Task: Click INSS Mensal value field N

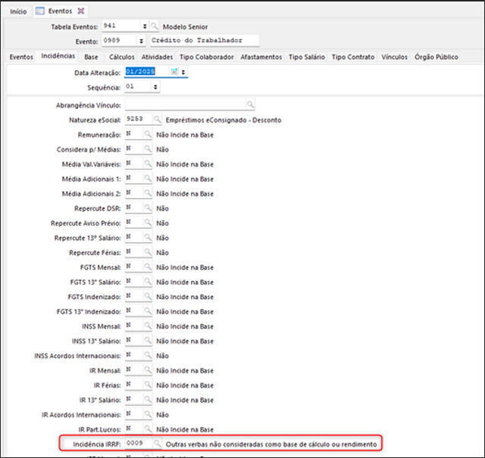Action: 134,325
